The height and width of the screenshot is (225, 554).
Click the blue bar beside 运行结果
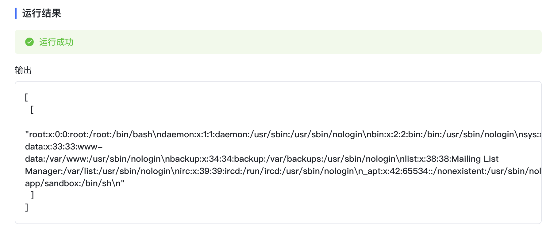[16, 13]
